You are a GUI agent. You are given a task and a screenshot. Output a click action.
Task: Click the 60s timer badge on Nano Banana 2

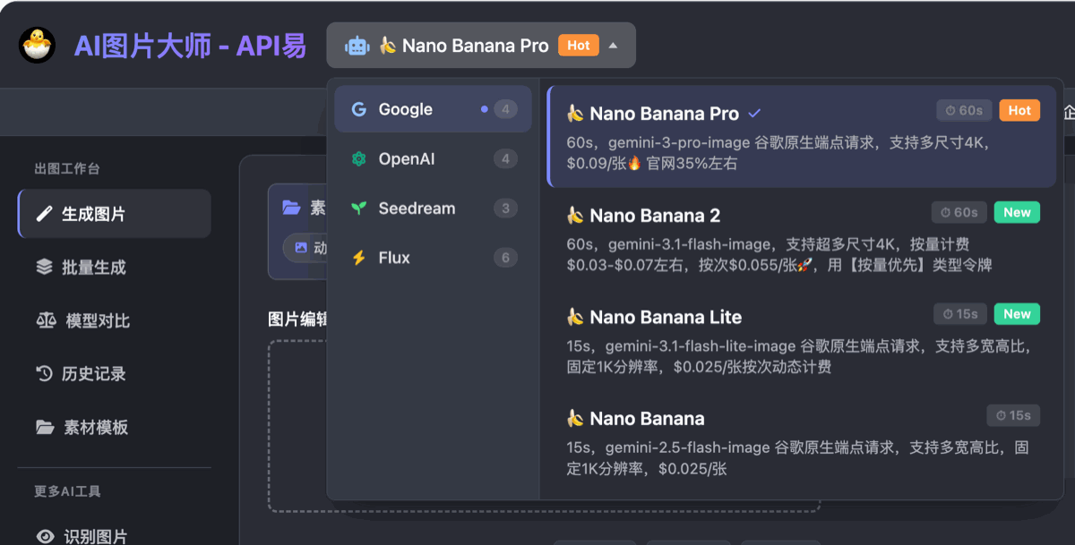tap(959, 212)
